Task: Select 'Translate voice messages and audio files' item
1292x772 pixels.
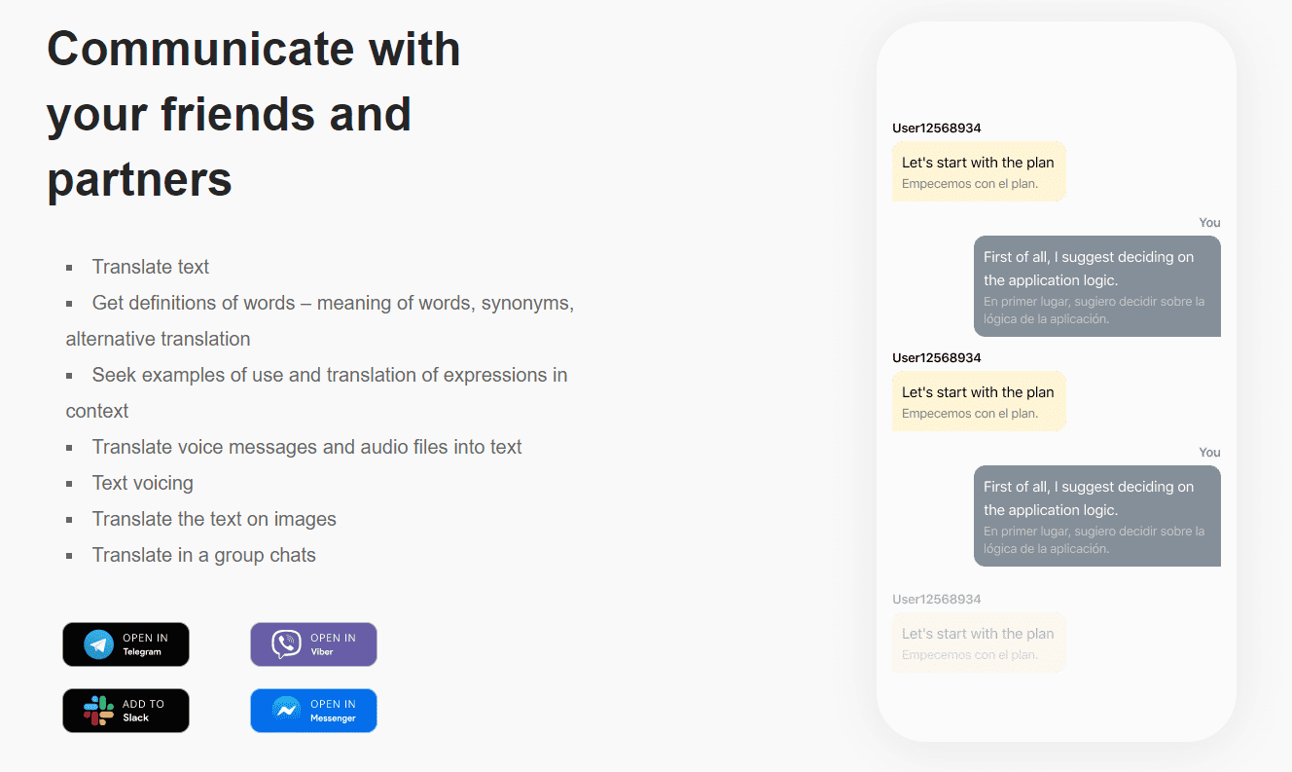Action: 306,447
